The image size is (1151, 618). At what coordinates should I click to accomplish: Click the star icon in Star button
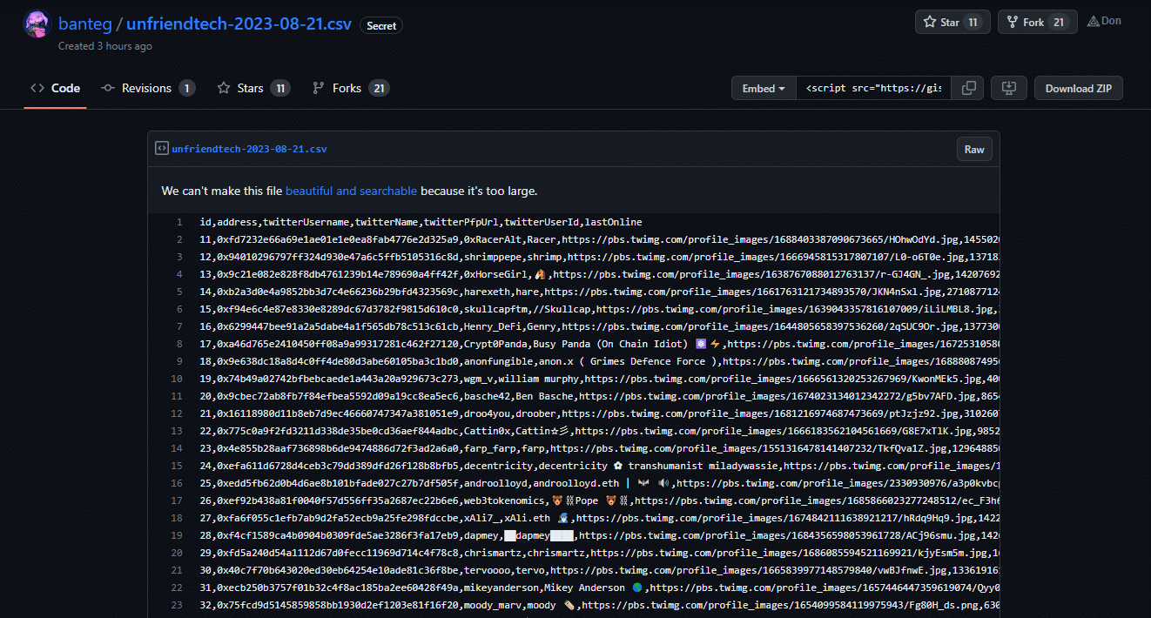[929, 22]
